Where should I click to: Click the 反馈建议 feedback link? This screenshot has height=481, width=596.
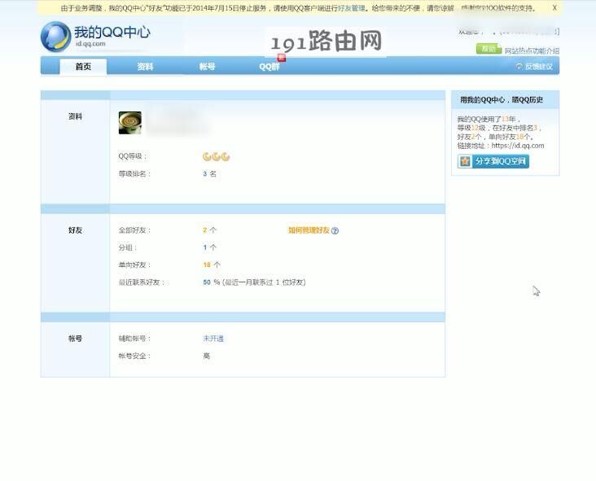click(x=539, y=67)
